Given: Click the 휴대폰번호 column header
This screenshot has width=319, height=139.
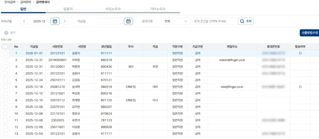Looking at the screenshot, I should coord(274,46).
